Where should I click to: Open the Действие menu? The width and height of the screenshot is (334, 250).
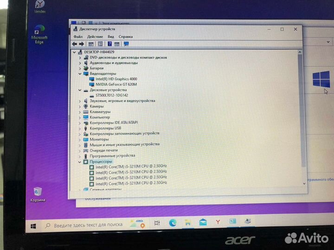coord(95,37)
